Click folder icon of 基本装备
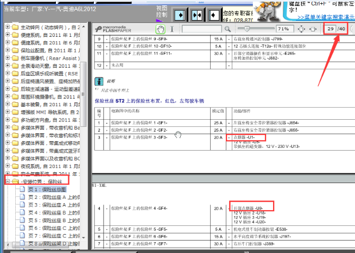355x253 pixels. pos(15,105)
